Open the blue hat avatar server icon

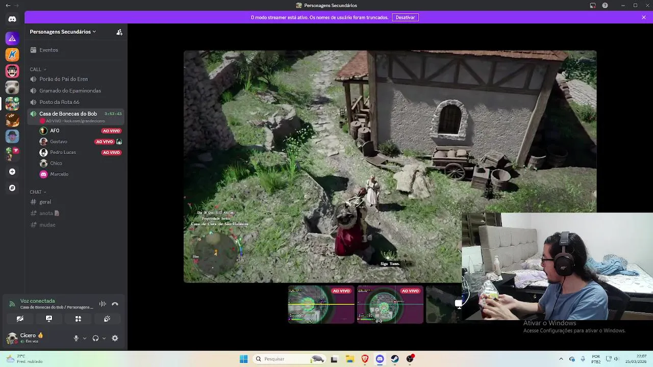click(x=12, y=136)
